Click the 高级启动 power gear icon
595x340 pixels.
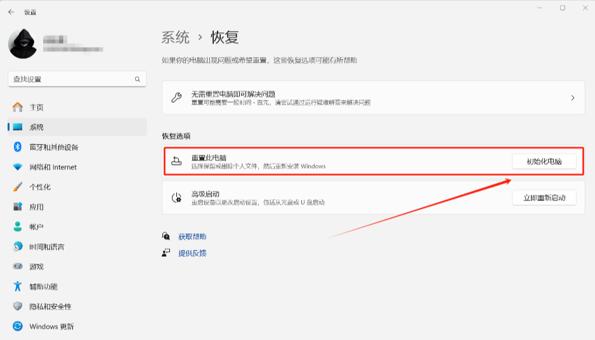[176, 197]
